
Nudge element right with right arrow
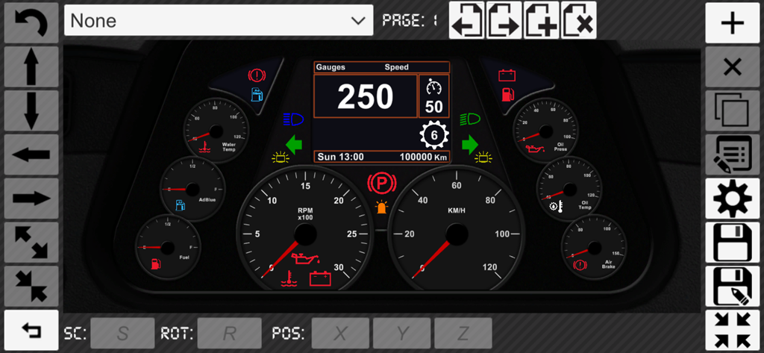[x=31, y=199]
